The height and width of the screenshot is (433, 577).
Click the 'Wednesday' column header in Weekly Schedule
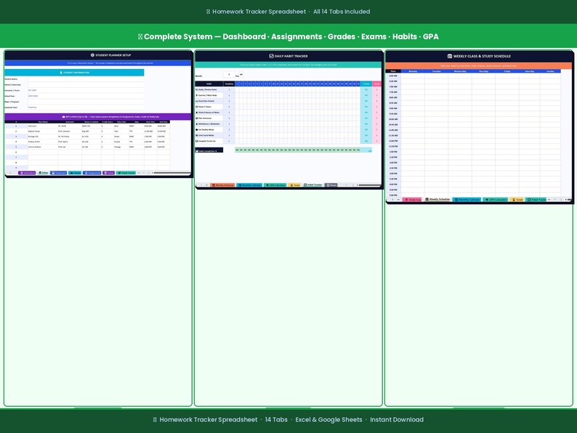click(x=460, y=71)
